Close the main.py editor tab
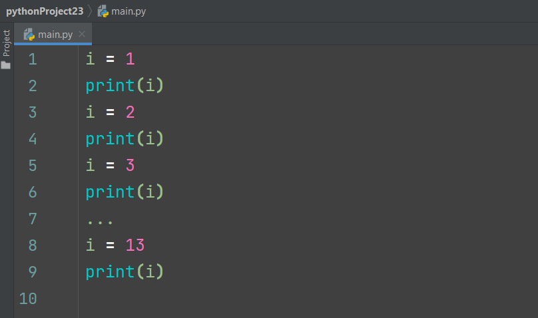This screenshot has width=538, height=318. pyautogui.click(x=82, y=34)
